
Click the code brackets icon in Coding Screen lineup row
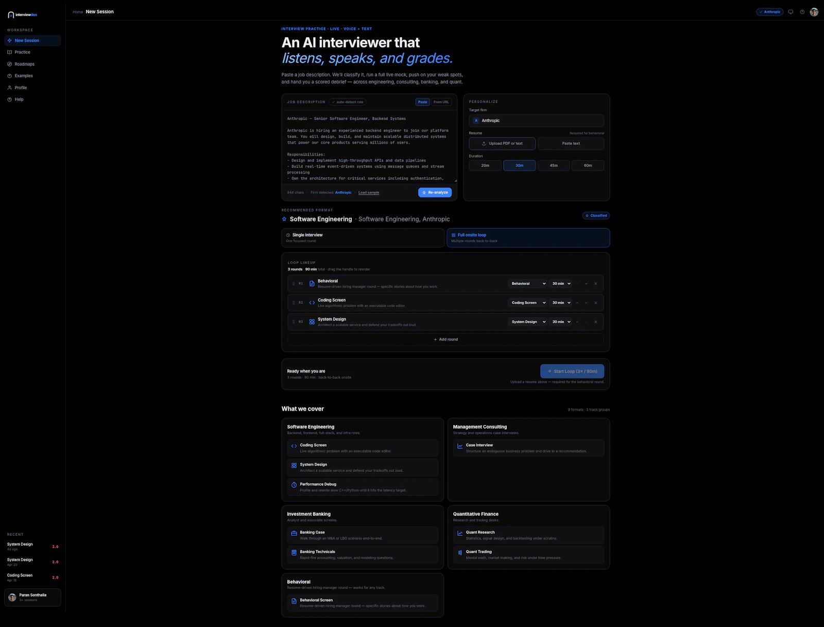click(x=312, y=303)
